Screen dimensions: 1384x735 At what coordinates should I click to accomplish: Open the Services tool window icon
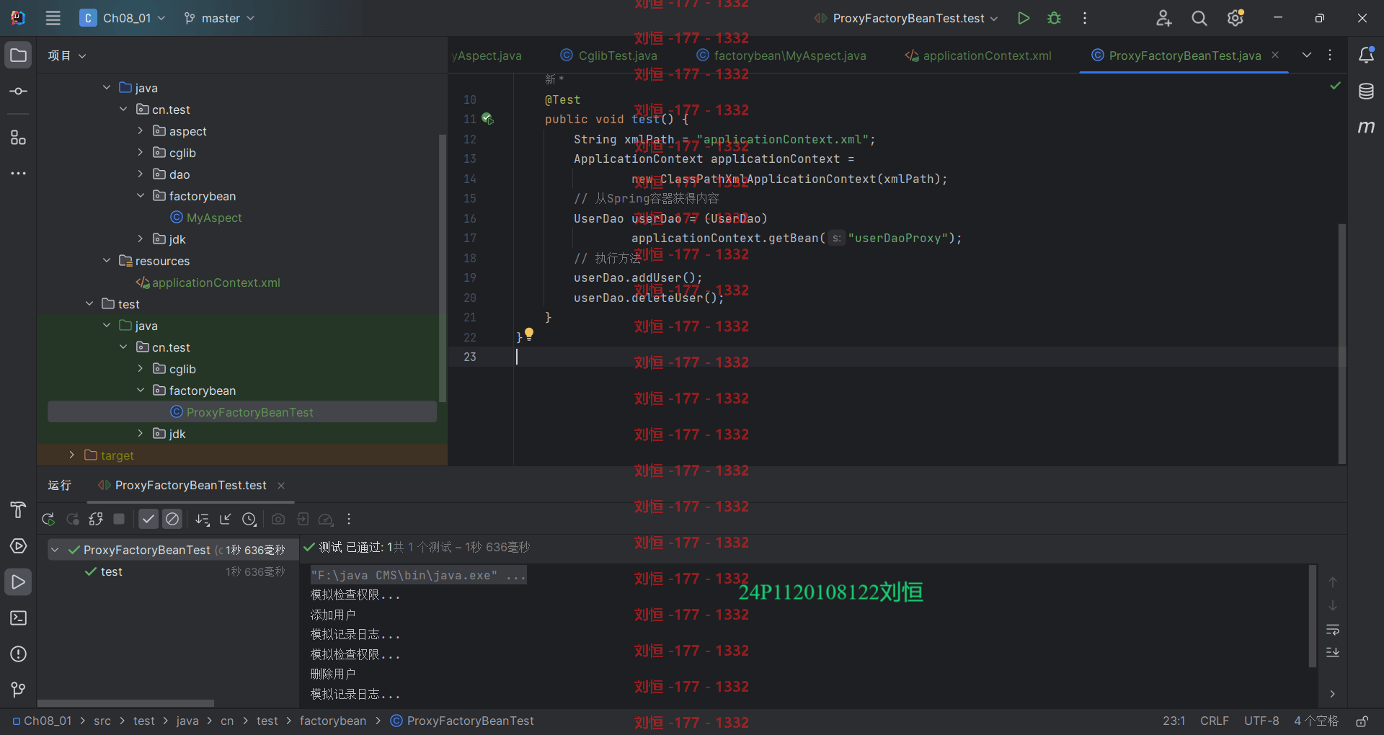tap(19, 545)
